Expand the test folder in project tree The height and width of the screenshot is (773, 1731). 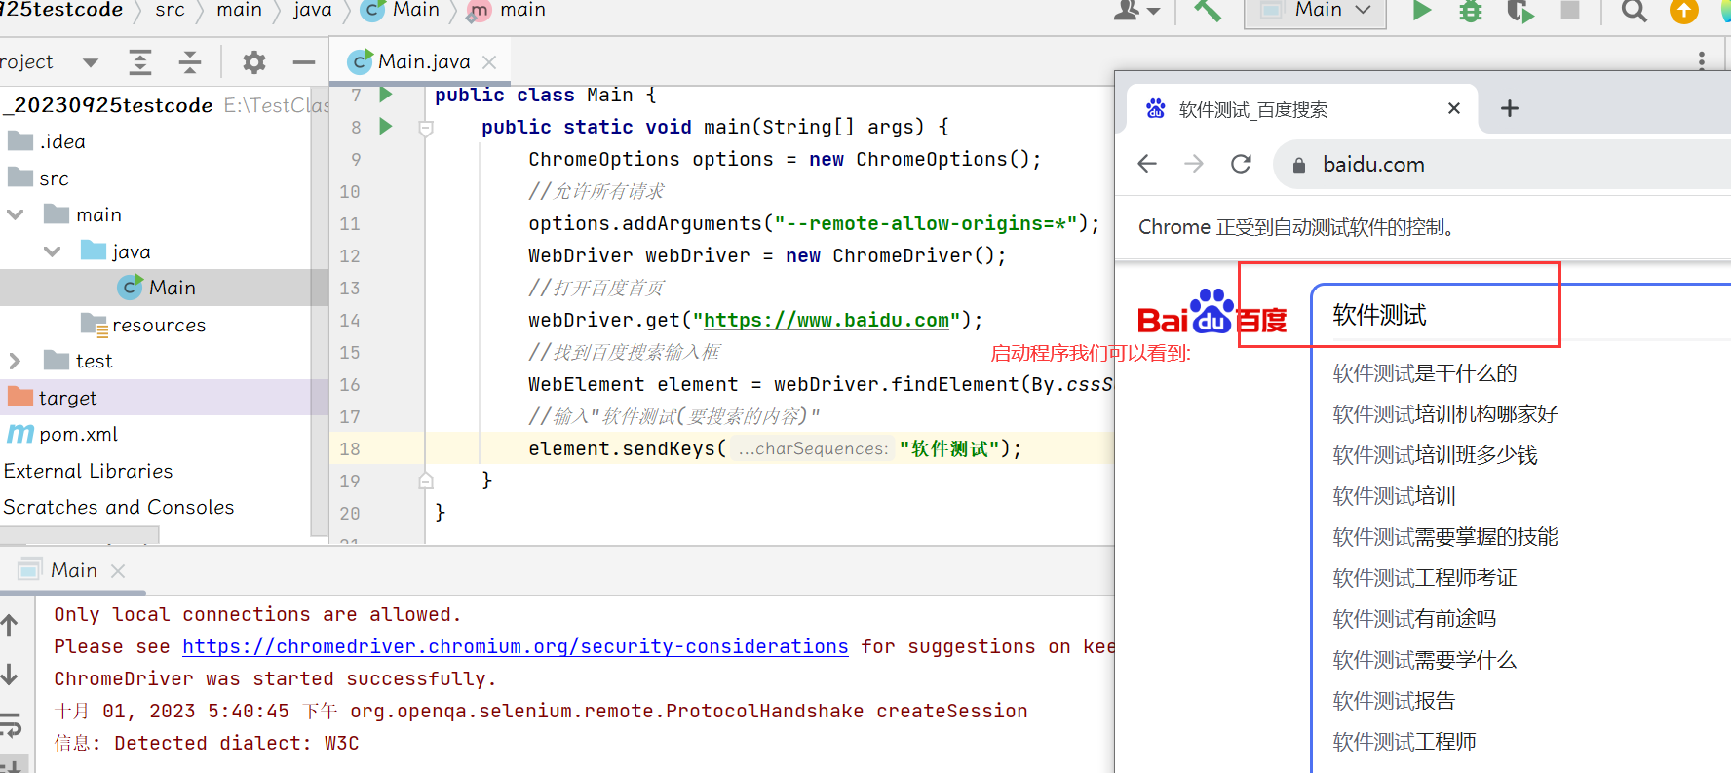click(15, 361)
